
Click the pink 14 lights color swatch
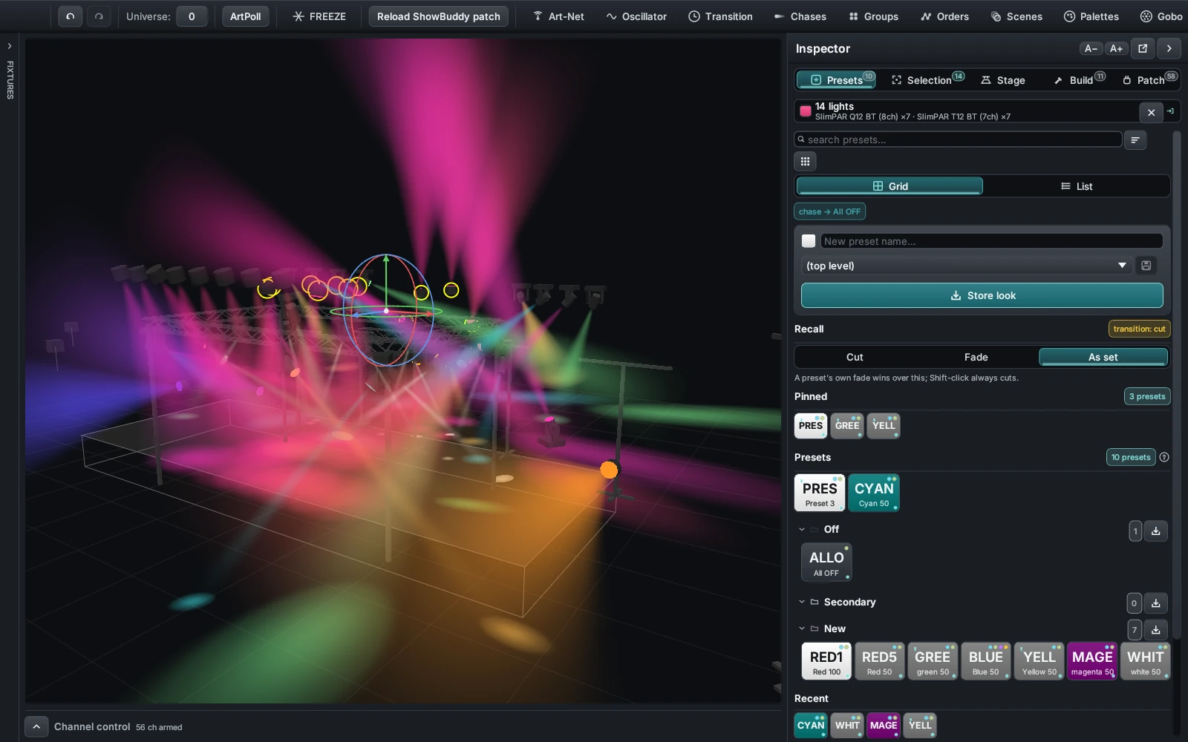click(805, 111)
